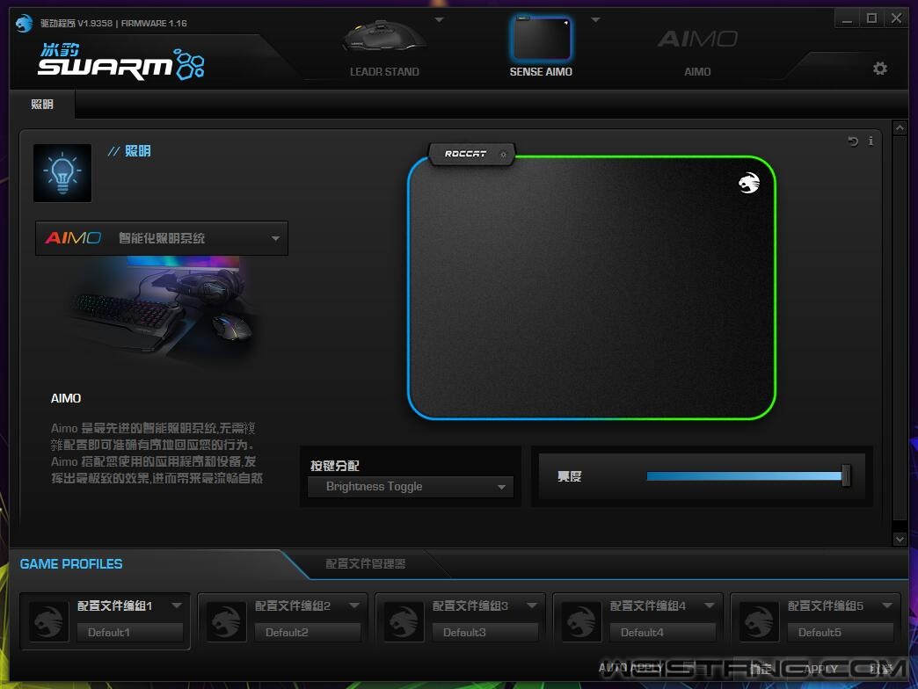The width and height of the screenshot is (918, 689).
Task: Click the Roccat logo beside 配置文件编组5
Action: (x=760, y=621)
